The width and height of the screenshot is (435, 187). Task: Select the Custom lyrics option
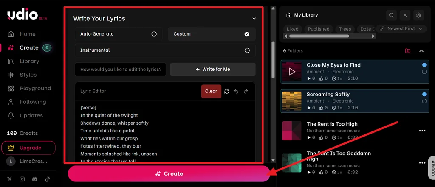212,34
